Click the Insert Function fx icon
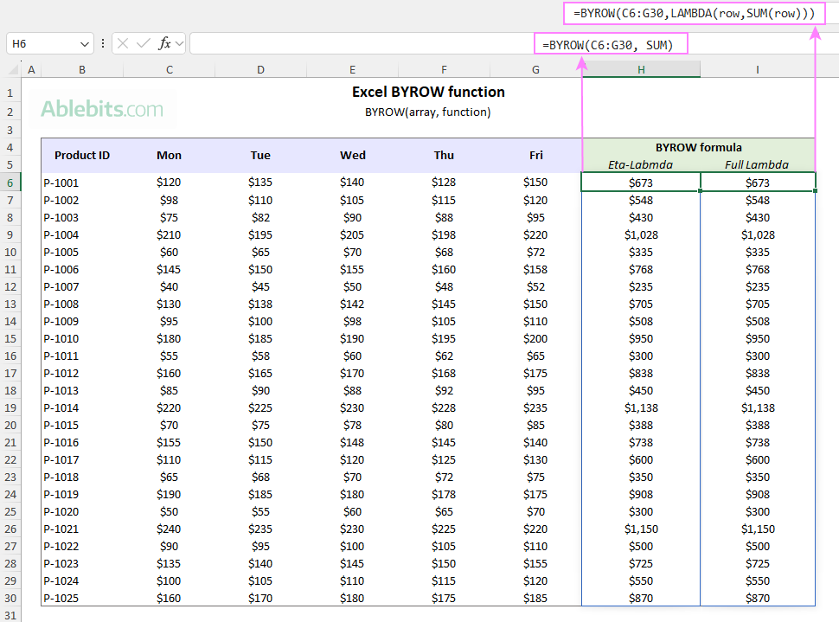The width and height of the screenshot is (839, 622). [163, 43]
